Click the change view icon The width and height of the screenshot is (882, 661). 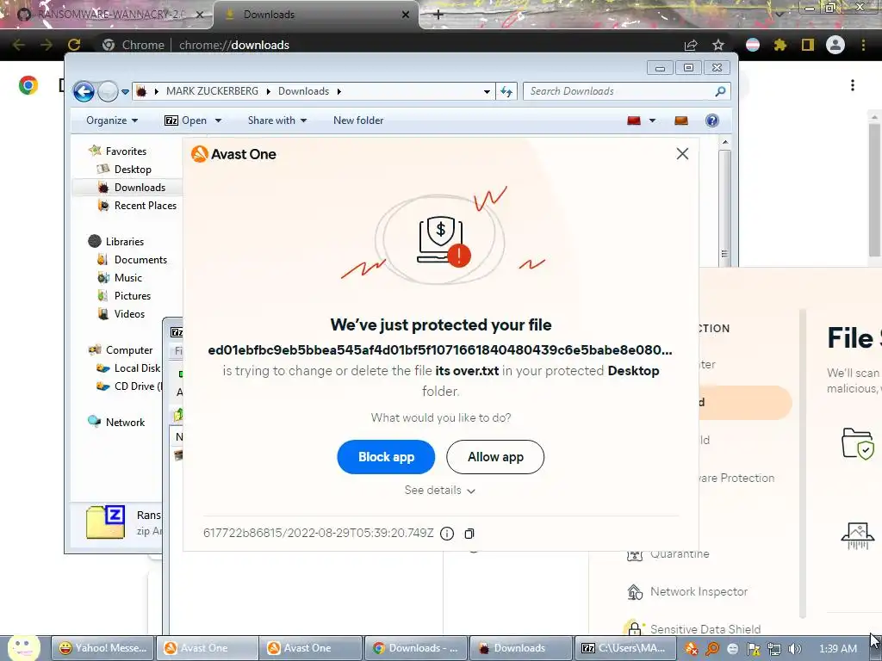click(634, 120)
